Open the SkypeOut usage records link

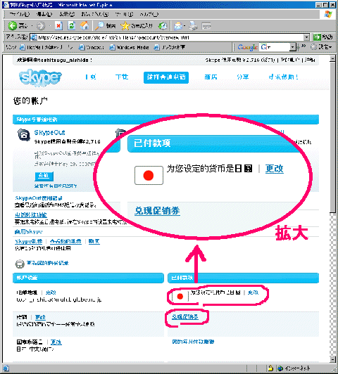(39, 198)
